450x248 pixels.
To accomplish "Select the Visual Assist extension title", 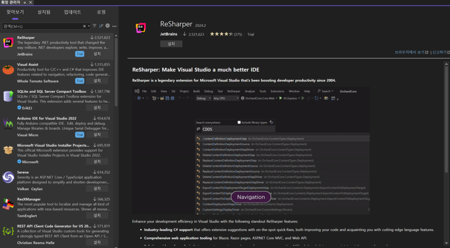I will pyautogui.click(x=28, y=64).
